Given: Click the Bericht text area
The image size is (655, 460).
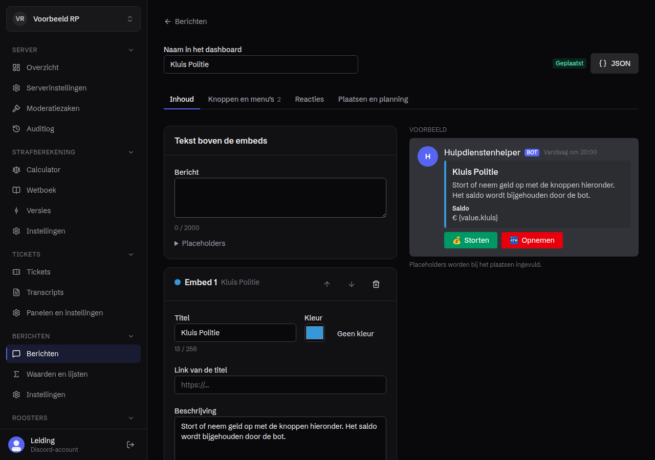Looking at the screenshot, I should [x=280, y=198].
